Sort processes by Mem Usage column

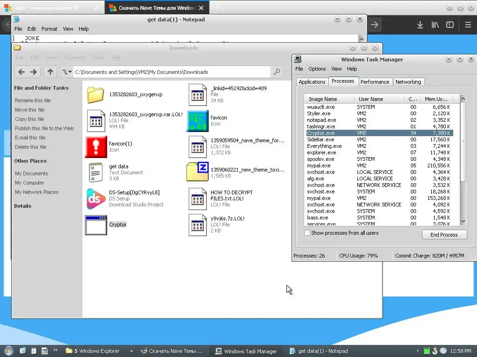(436, 99)
